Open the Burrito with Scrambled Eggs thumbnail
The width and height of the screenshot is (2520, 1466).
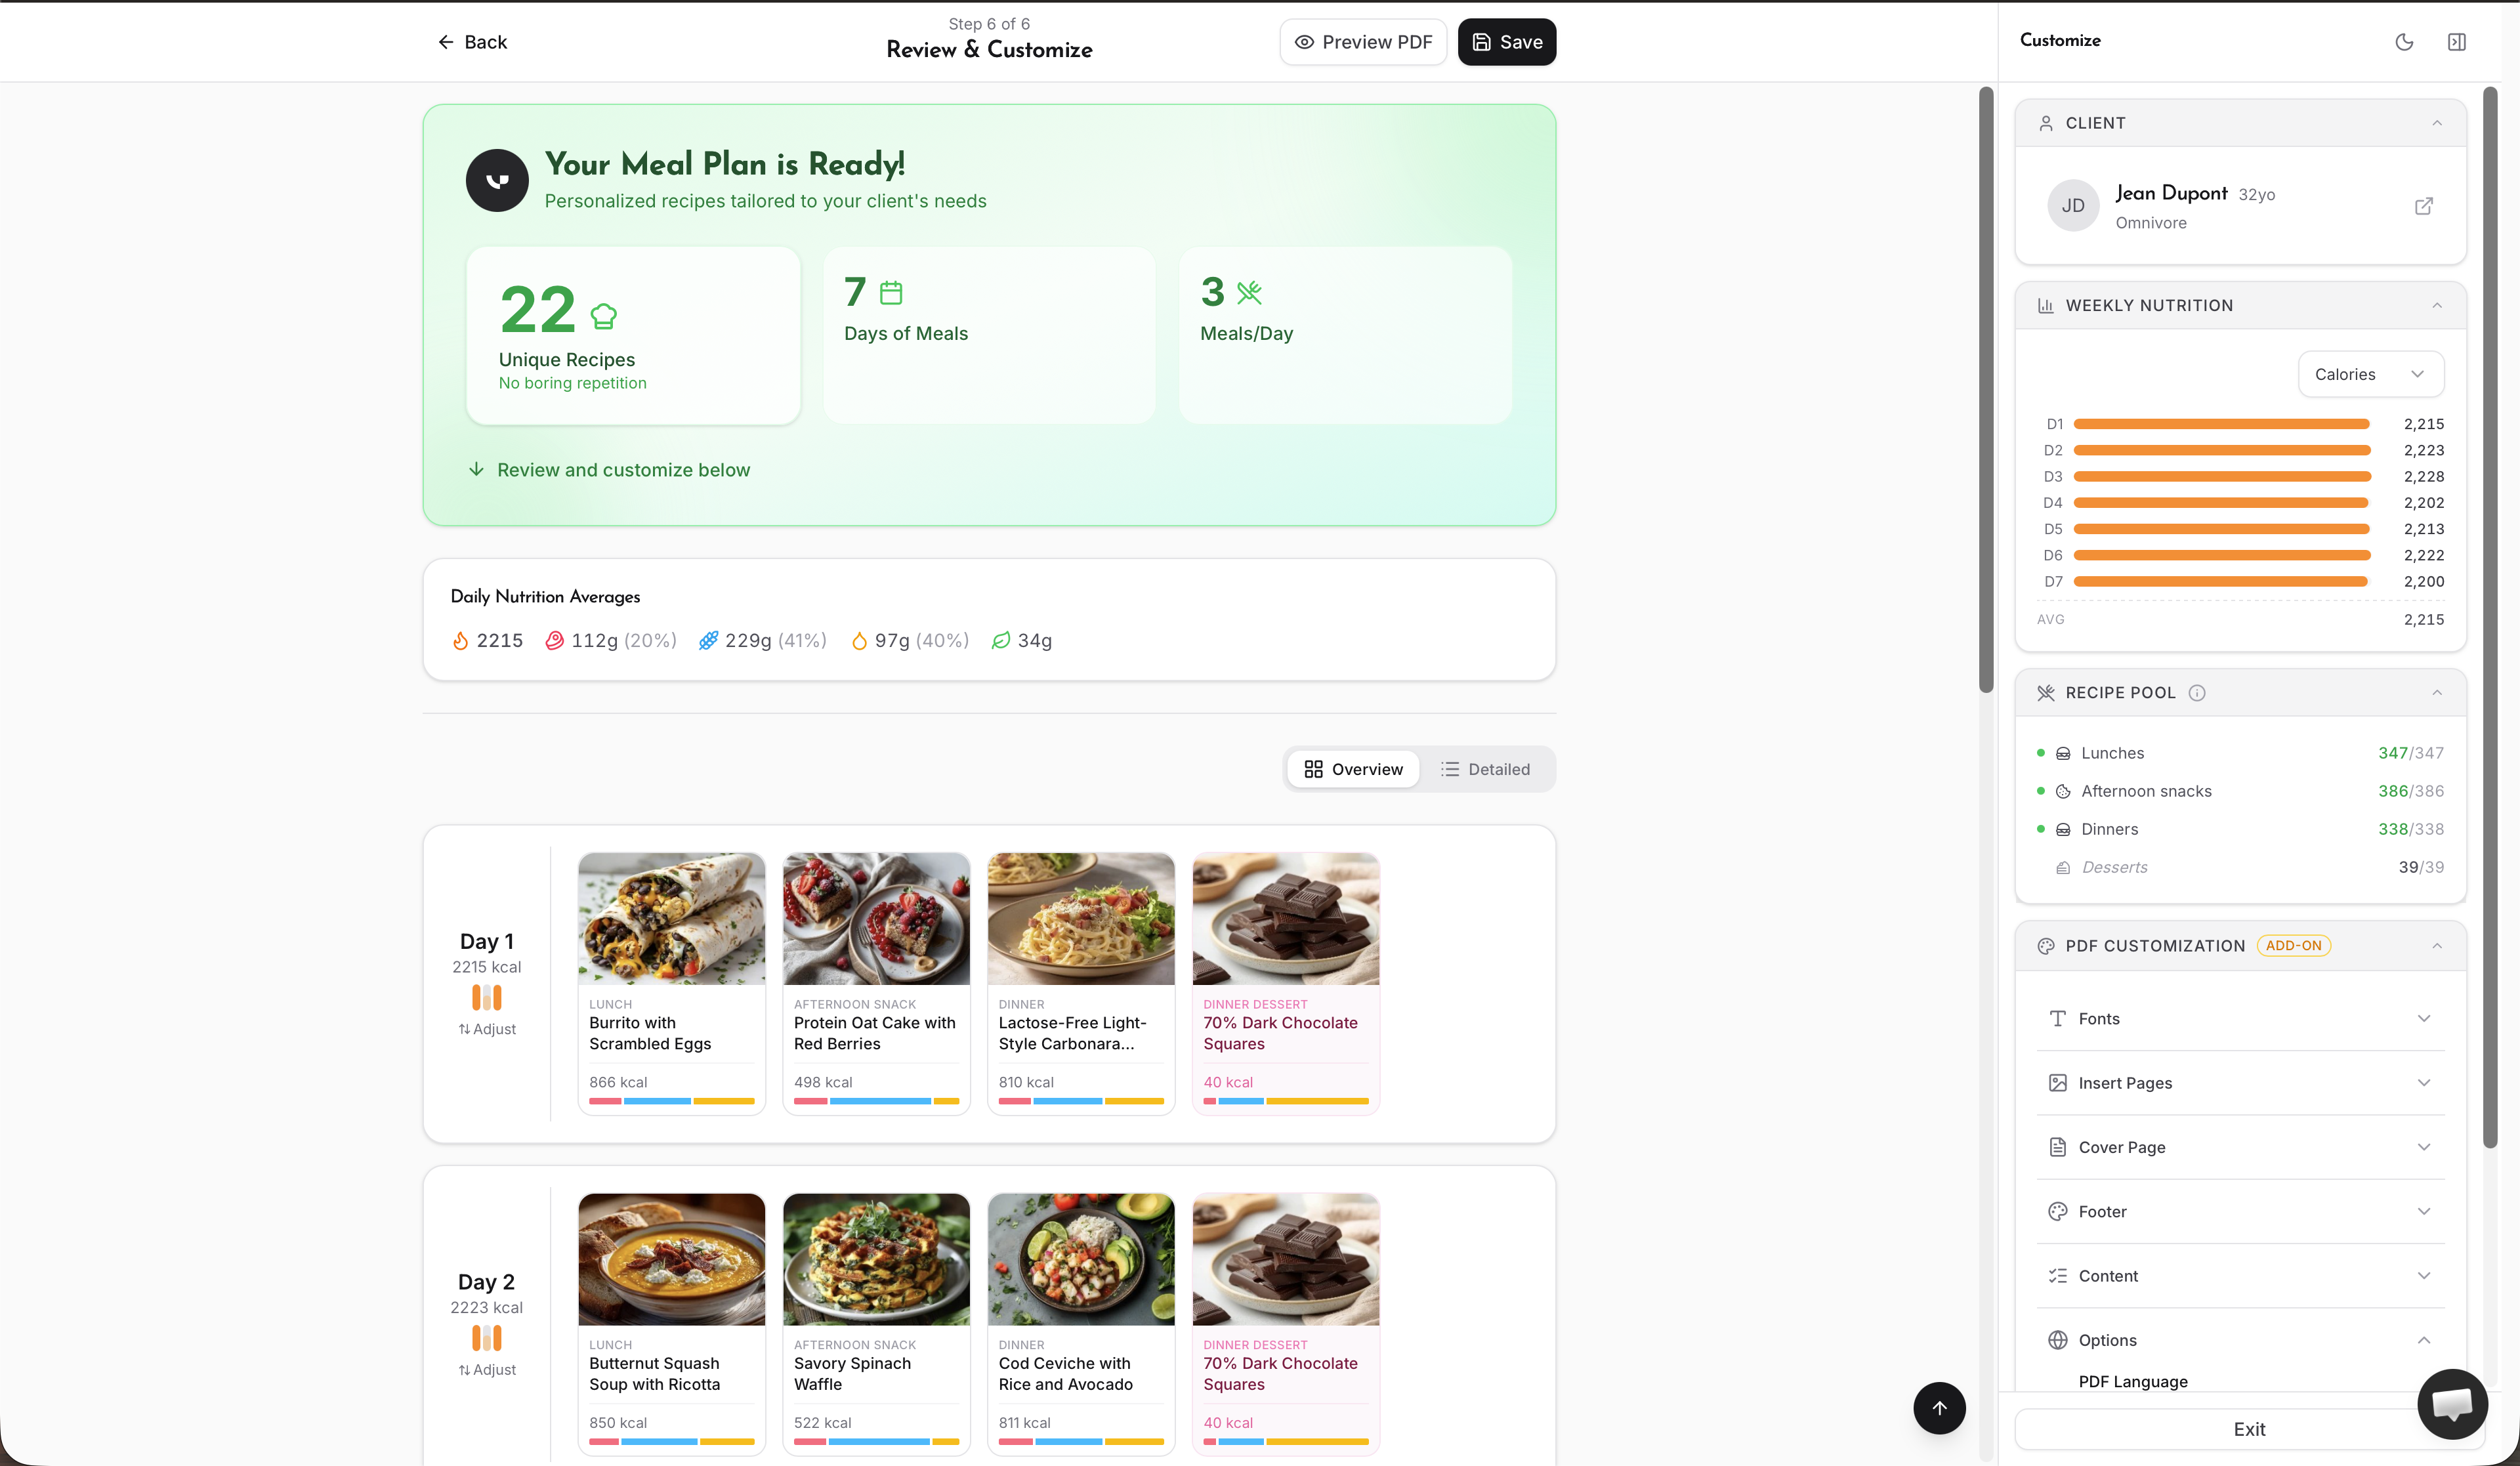[671, 918]
